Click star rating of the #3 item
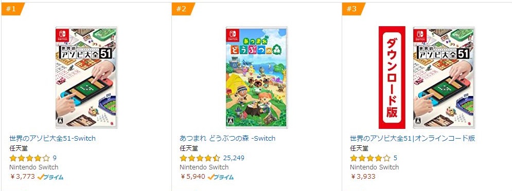 pyautogui.click(x=370, y=159)
